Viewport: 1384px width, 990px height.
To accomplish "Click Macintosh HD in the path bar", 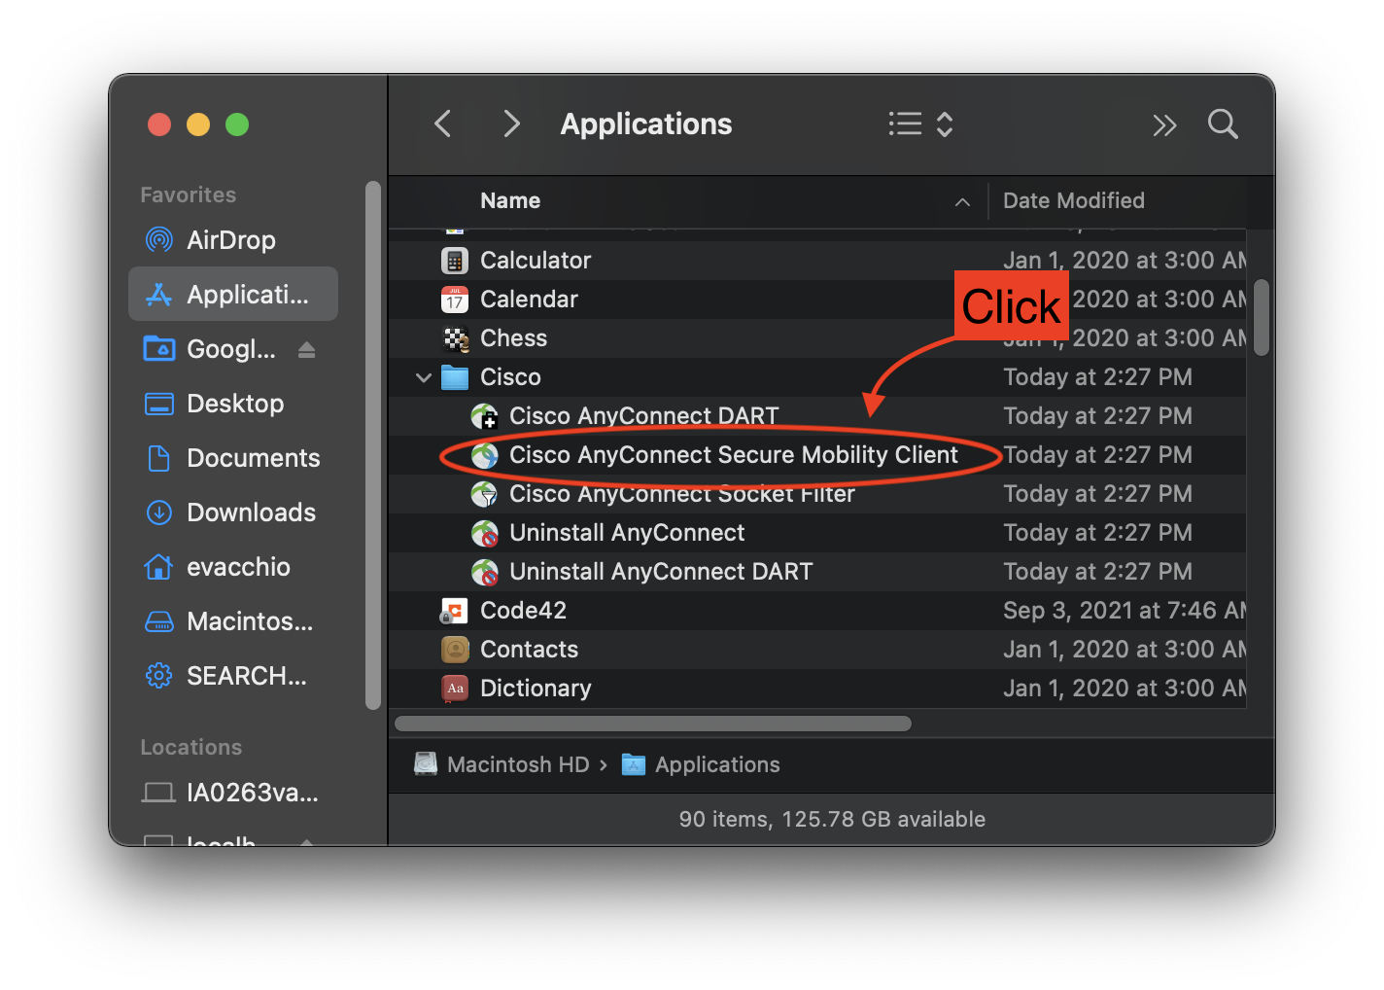I will (x=502, y=765).
